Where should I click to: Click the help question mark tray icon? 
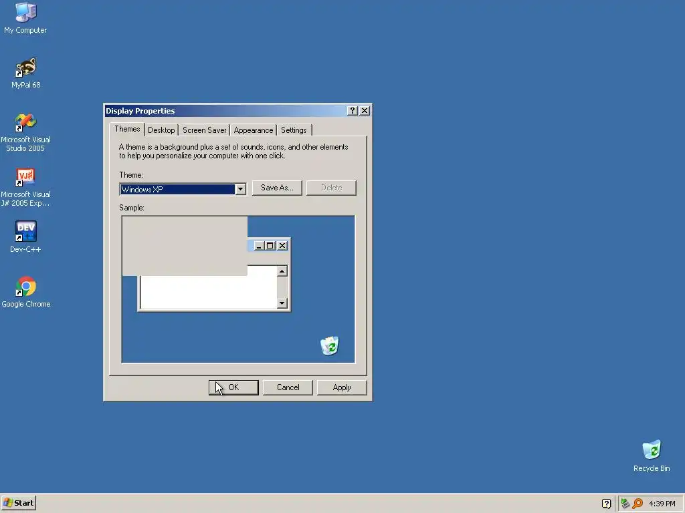[606, 504]
